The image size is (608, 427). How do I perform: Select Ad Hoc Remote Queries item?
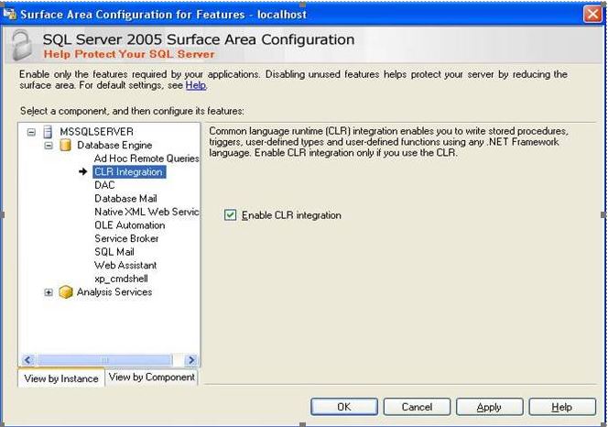pyautogui.click(x=147, y=159)
